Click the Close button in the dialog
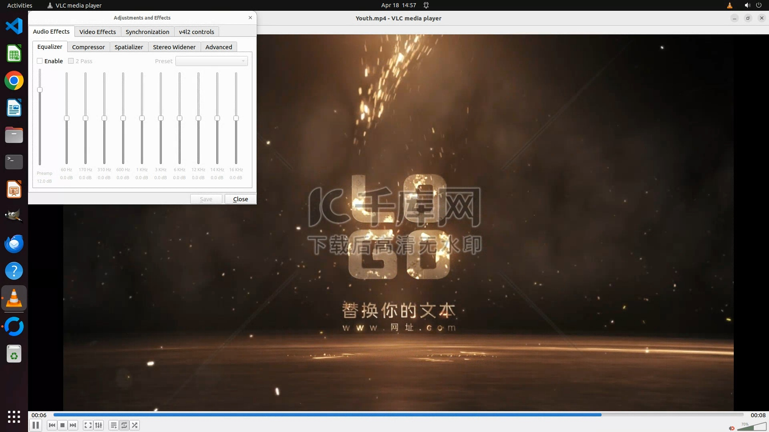 tap(240, 199)
